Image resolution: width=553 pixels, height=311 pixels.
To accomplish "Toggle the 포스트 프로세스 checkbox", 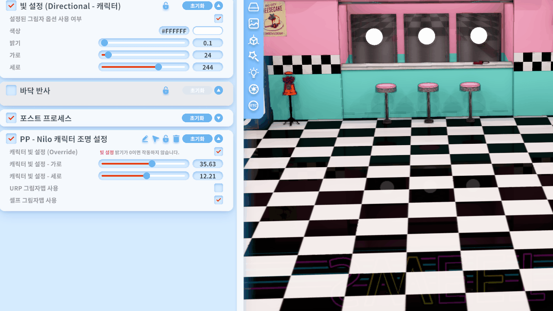I will pyautogui.click(x=12, y=118).
